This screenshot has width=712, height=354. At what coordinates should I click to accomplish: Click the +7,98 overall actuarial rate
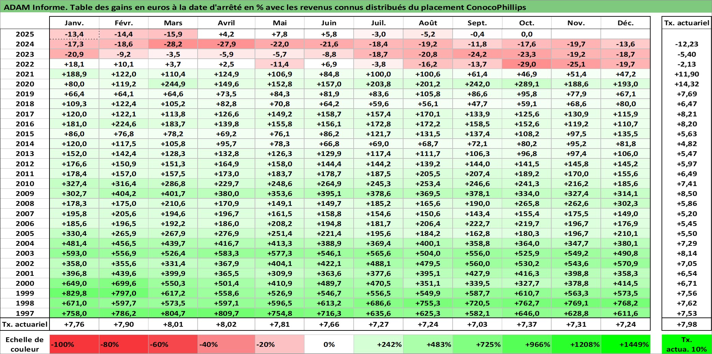(686, 324)
